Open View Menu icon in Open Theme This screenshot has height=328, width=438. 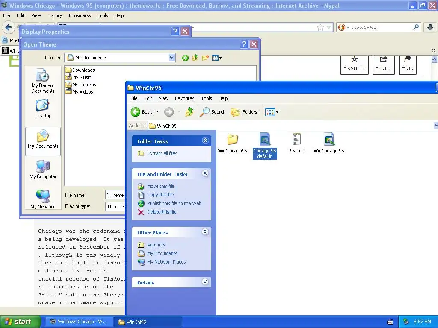click(217, 58)
